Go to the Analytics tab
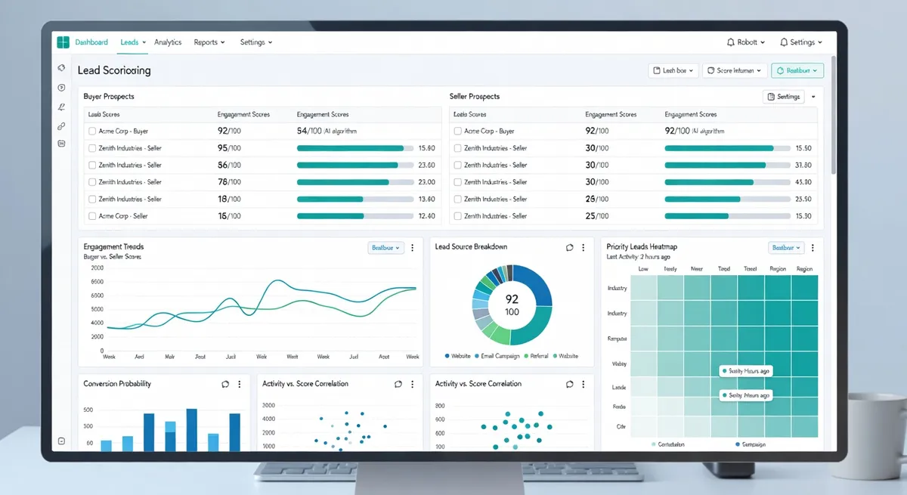This screenshot has width=907, height=495. [168, 42]
